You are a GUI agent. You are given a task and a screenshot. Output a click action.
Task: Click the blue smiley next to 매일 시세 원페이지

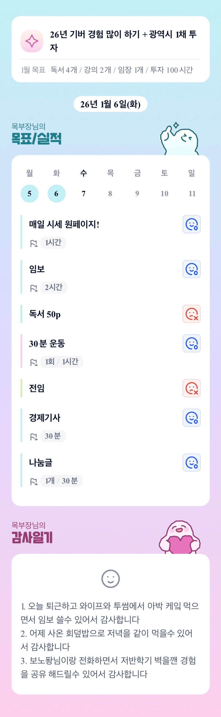192,224
